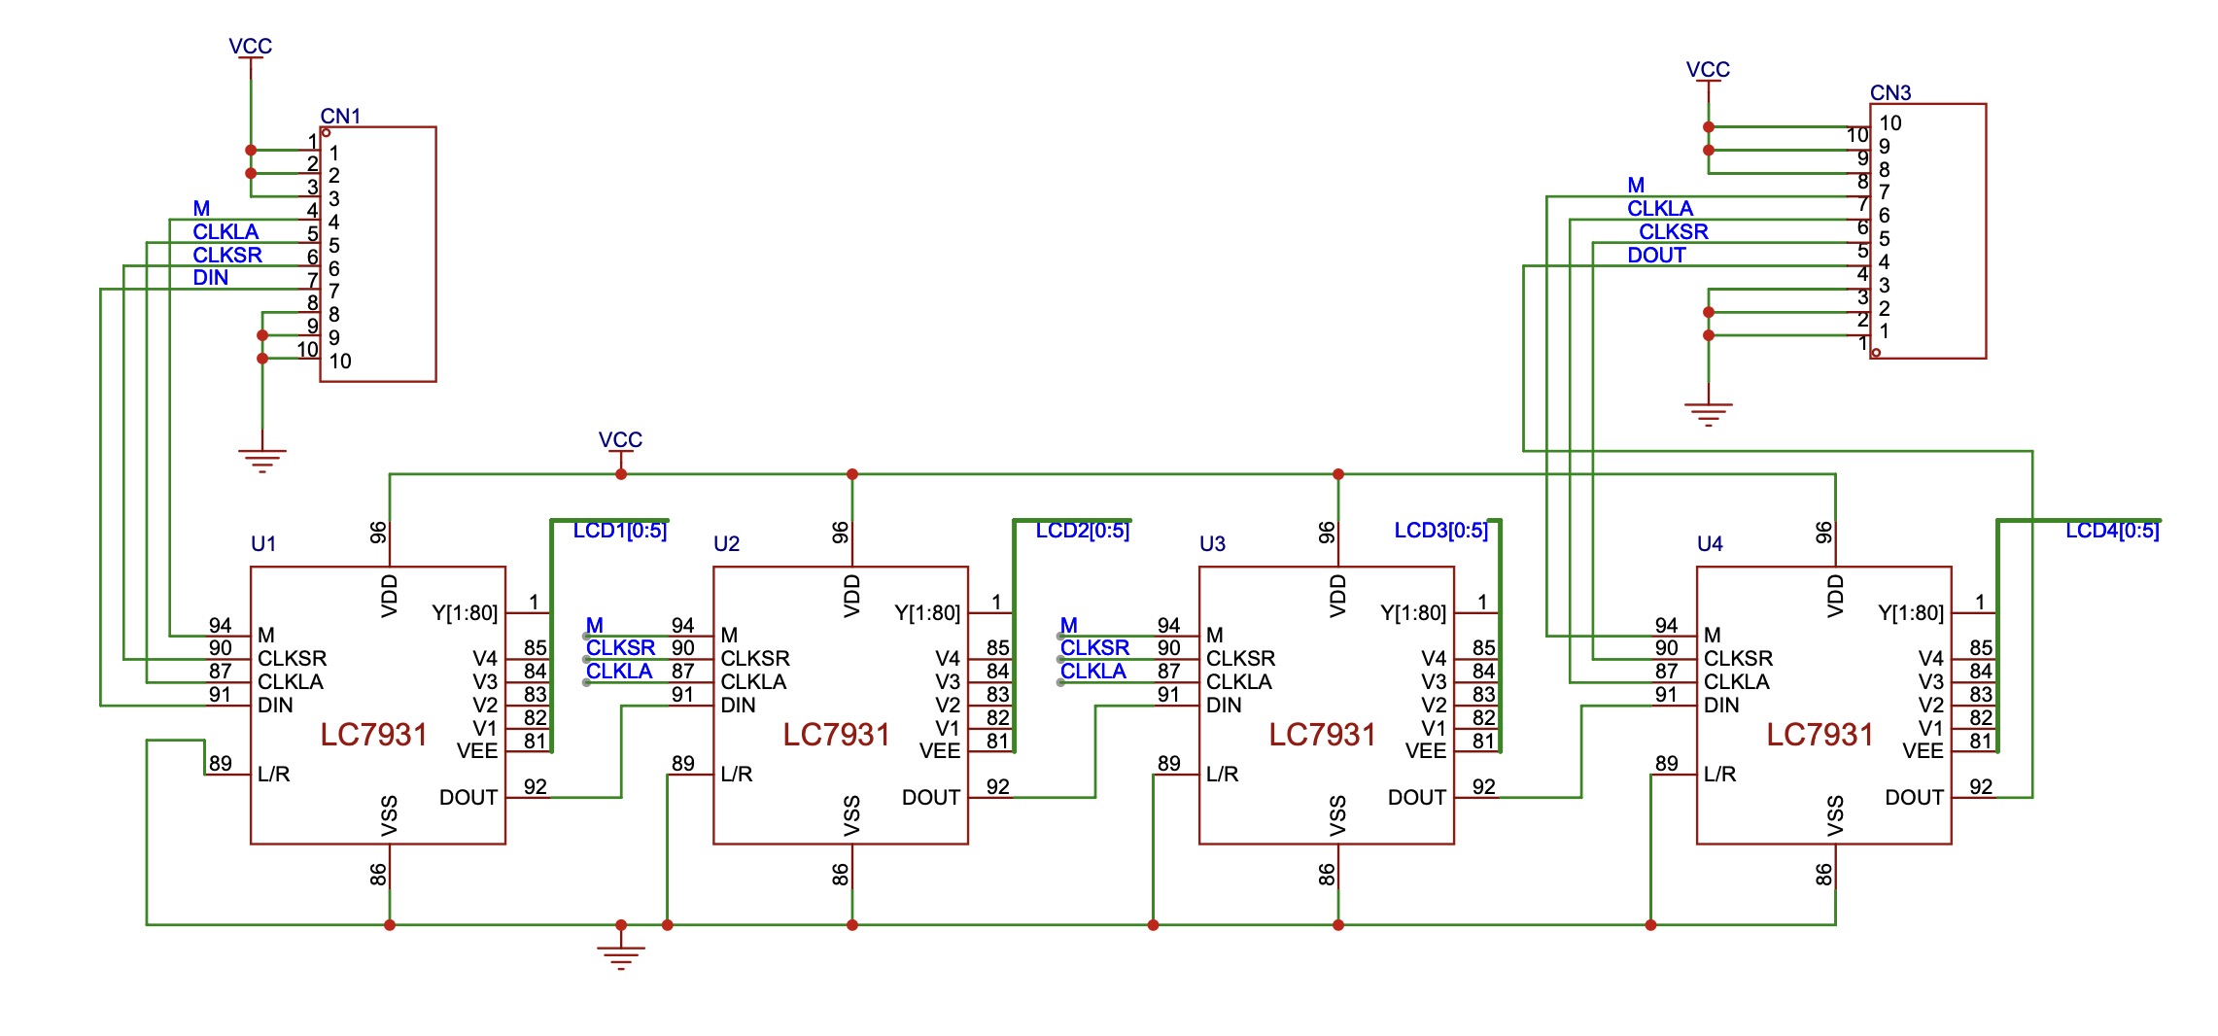The height and width of the screenshot is (1036, 2218).
Task: Click the M net label left of U2
Action: [595, 626]
